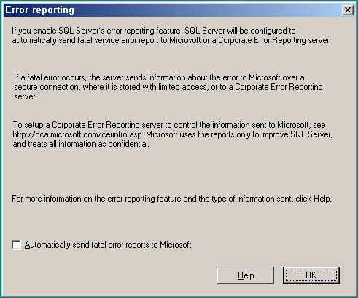Viewport: 358px width, 298px height.
Task: Click the line starting "To setup a Corporate"
Action: [x=169, y=125]
